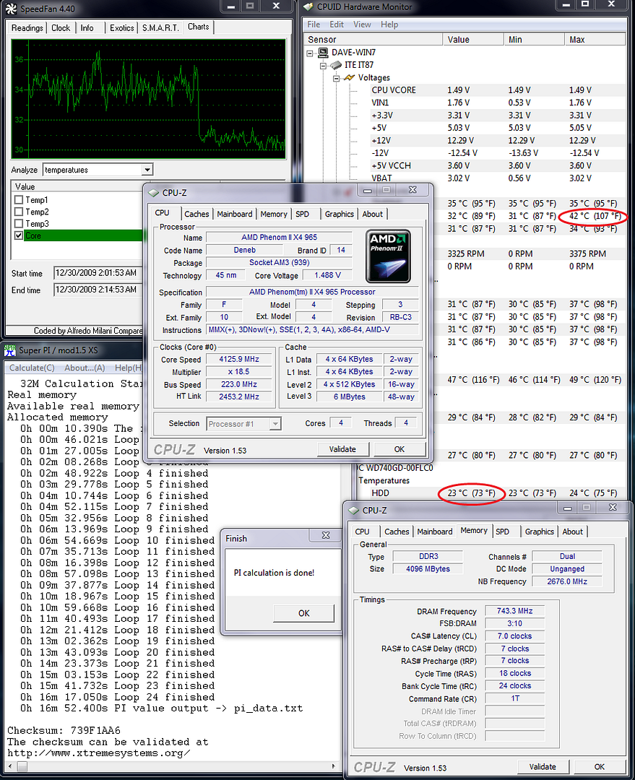Click the front CPU-Z title bar icon
The width and height of the screenshot is (635, 780).
[x=153, y=193]
